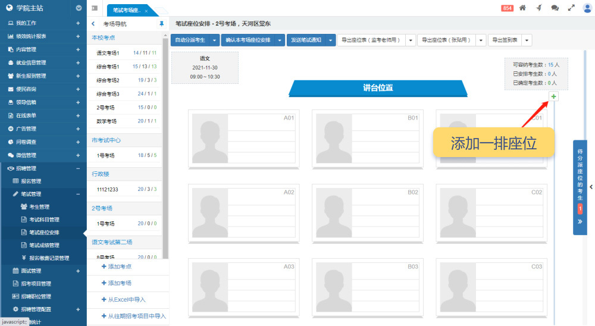595x326 pixels.
Task: Open the 854 notifications badge
Action: 508,8
